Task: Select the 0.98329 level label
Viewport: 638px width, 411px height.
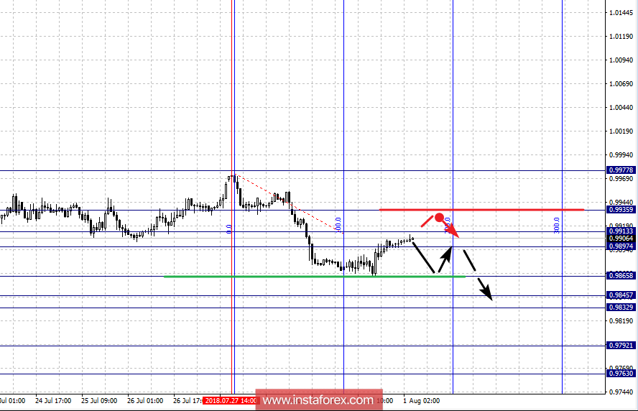Action: (621, 308)
